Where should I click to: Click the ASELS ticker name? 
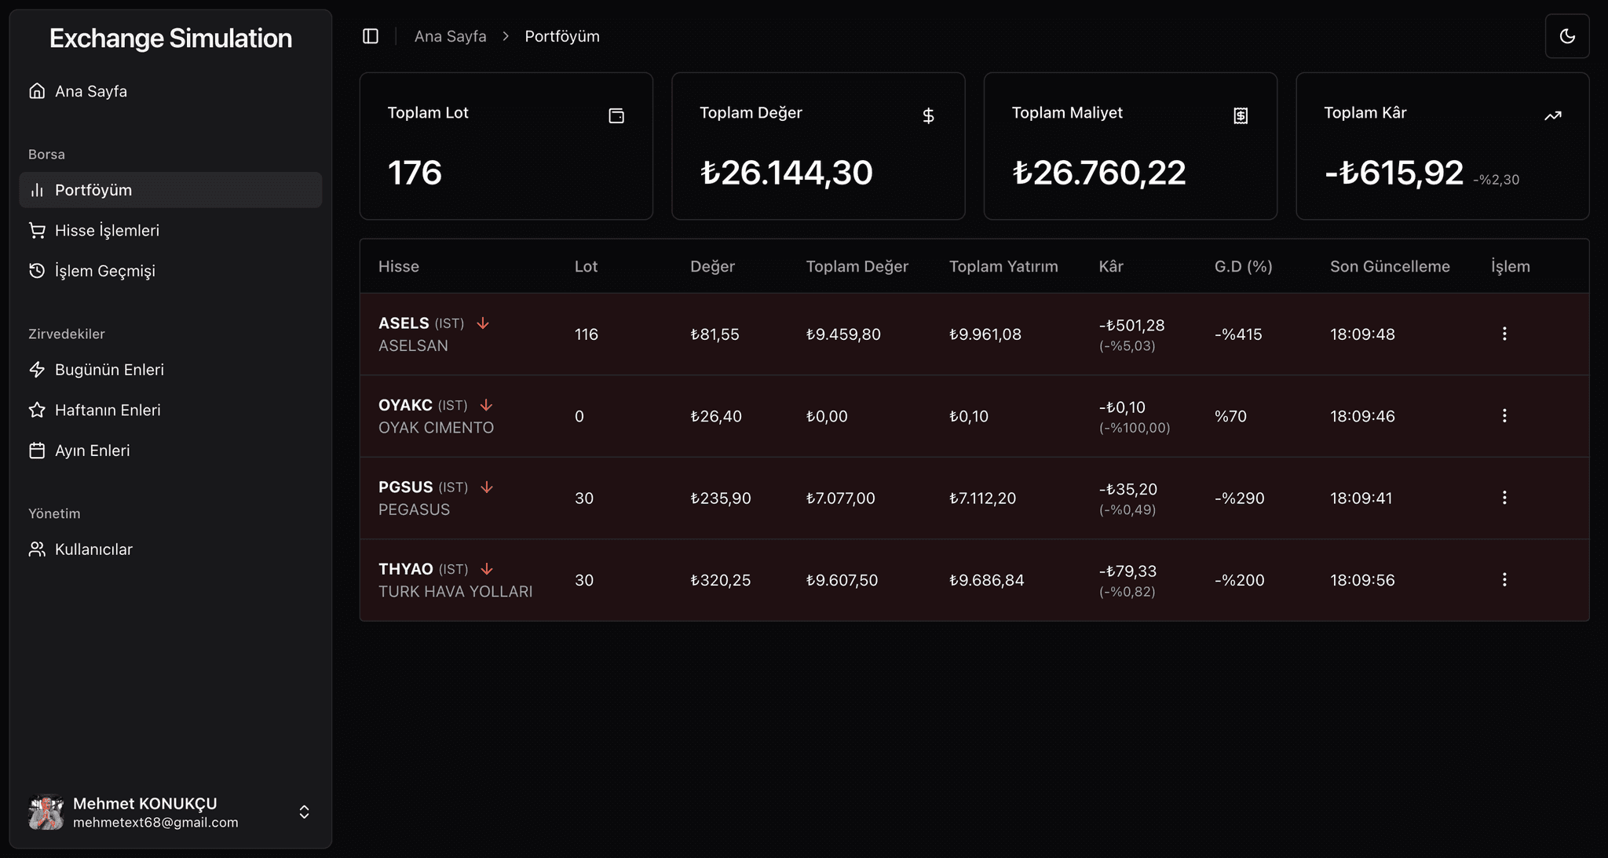tap(404, 323)
